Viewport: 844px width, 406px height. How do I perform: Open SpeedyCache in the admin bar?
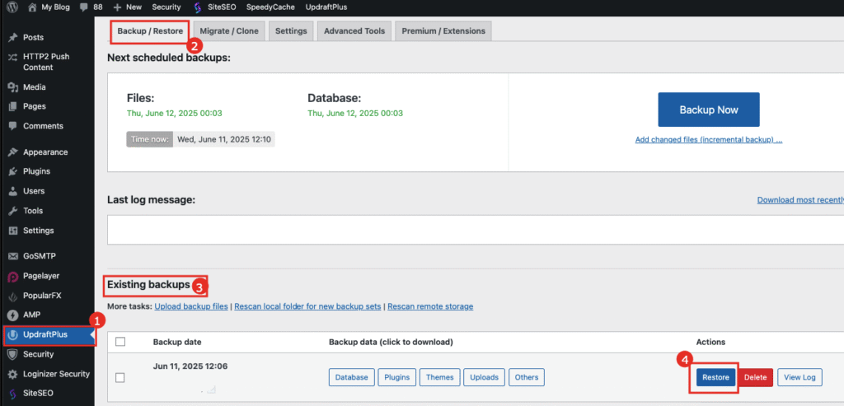click(x=270, y=7)
